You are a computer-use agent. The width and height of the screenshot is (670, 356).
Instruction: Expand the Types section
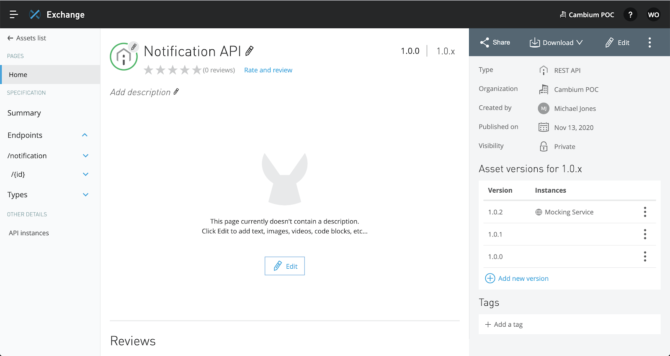click(x=85, y=195)
